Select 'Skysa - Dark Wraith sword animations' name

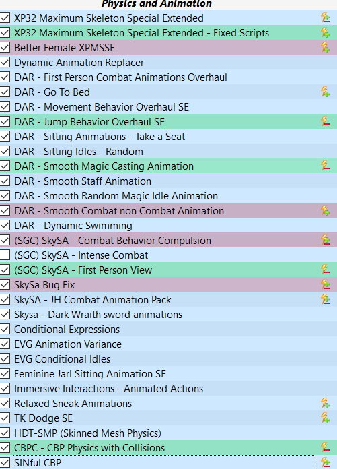(98, 315)
